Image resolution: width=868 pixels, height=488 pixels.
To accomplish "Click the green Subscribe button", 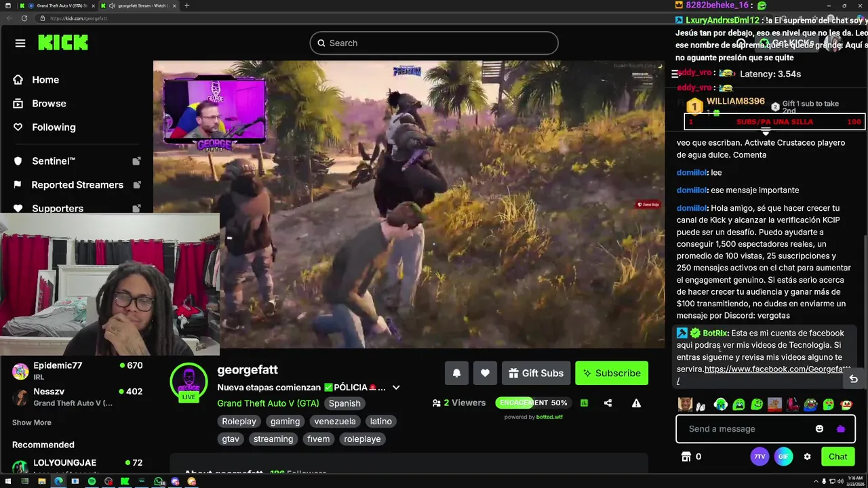I will [x=612, y=373].
